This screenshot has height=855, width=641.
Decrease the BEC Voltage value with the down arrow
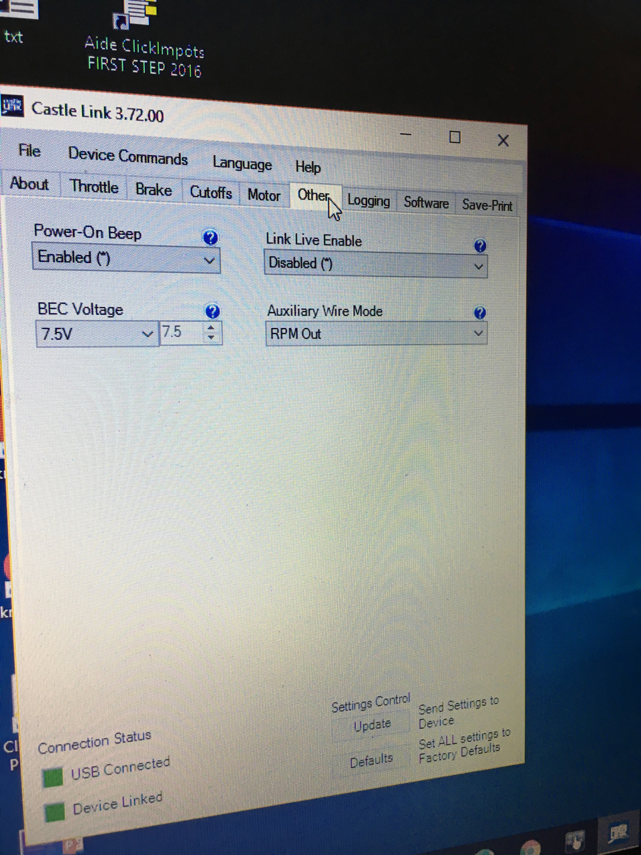[x=211, y=338]
